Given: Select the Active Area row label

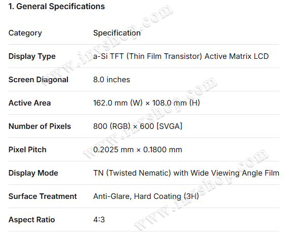Looking at the screenshot, I should point(30,103).
